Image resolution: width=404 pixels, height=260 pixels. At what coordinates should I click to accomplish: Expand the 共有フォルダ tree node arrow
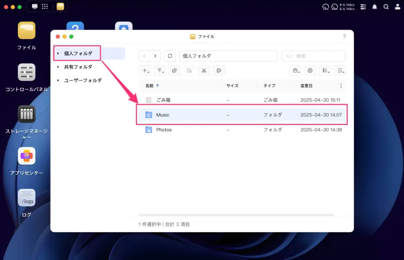(58, 67)
